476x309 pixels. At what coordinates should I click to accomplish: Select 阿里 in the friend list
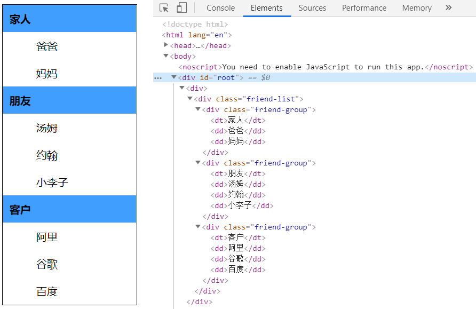(x=47, y=237)
